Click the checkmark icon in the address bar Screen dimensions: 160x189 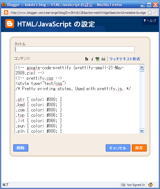click(155, 12)
